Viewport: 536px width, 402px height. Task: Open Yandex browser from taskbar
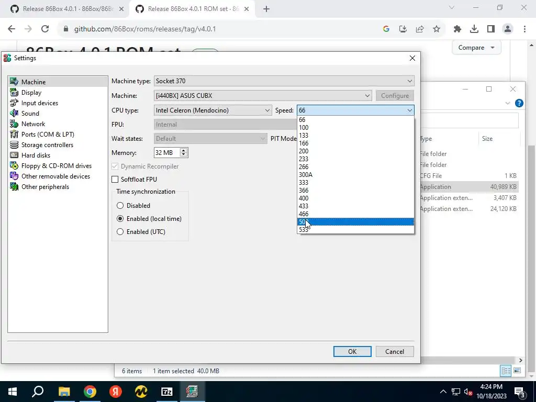pos(115,392)
